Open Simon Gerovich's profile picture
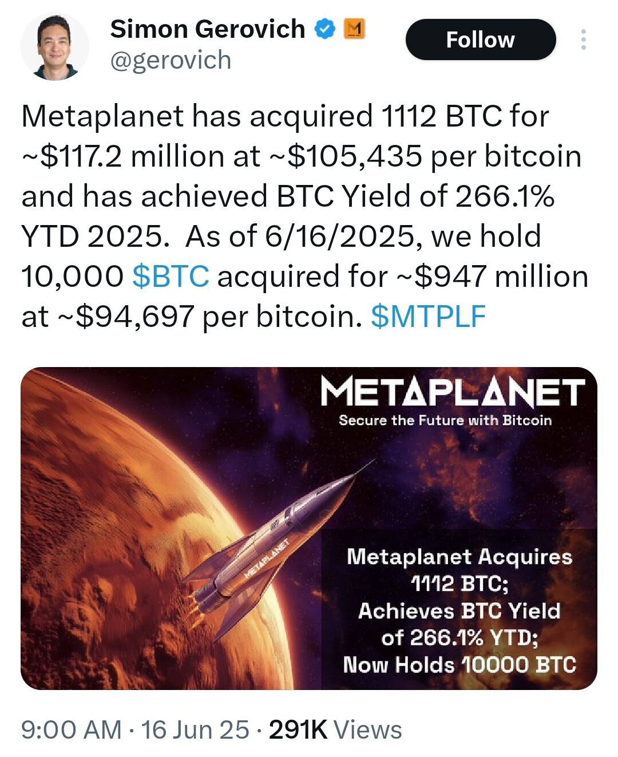 tap(55, 46)
